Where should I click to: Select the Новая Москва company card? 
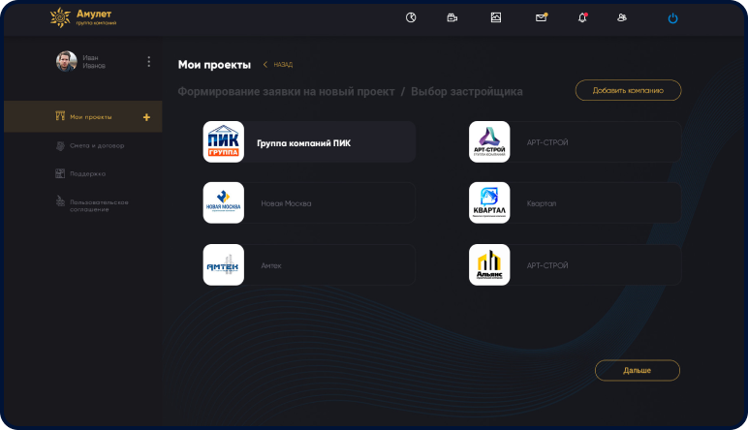[x=309, y=202]
